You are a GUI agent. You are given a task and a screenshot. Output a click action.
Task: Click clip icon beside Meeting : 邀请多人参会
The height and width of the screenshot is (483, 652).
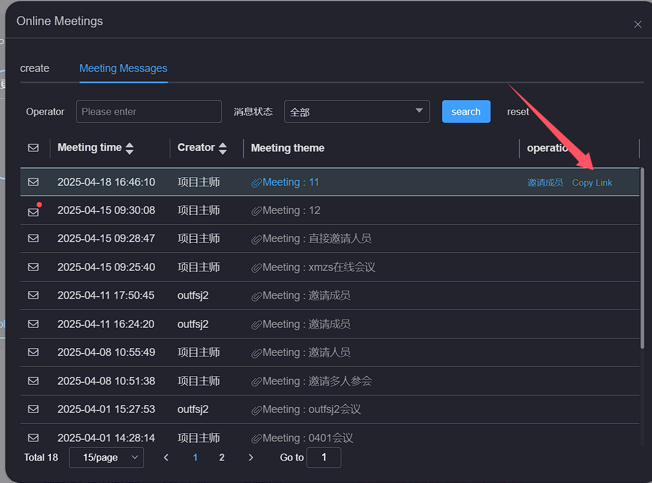tap(257, 382)
